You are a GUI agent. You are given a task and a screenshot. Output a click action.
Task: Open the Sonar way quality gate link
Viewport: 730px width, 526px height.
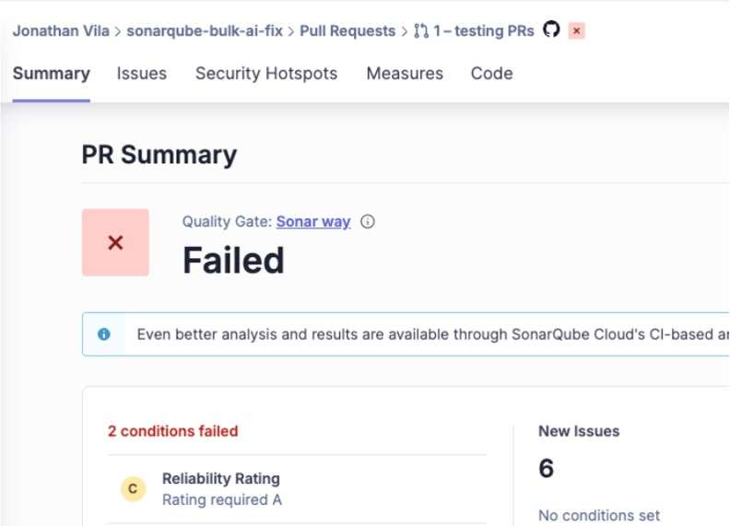313,221
